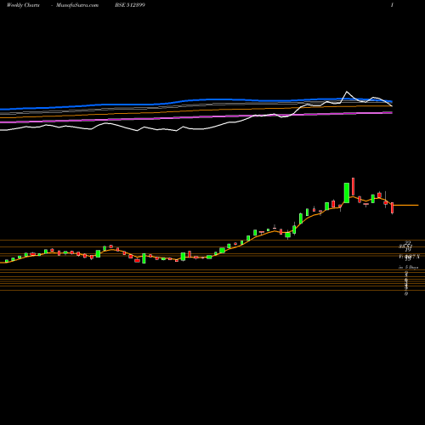The width and height of the screenshot is (425, 425).
Task: Click the MunafaSutra.com label
Action: pos(77,5)
